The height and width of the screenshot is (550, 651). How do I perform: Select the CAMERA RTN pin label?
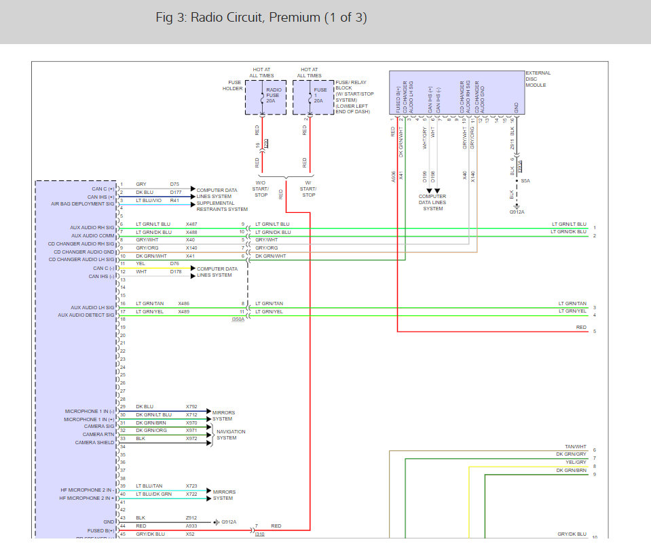98,434
